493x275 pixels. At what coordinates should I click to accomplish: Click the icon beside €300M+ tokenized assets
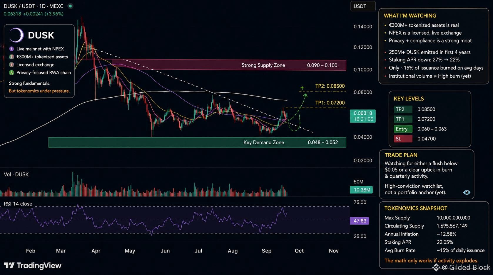pyautogui.click(x=11, y=57)
